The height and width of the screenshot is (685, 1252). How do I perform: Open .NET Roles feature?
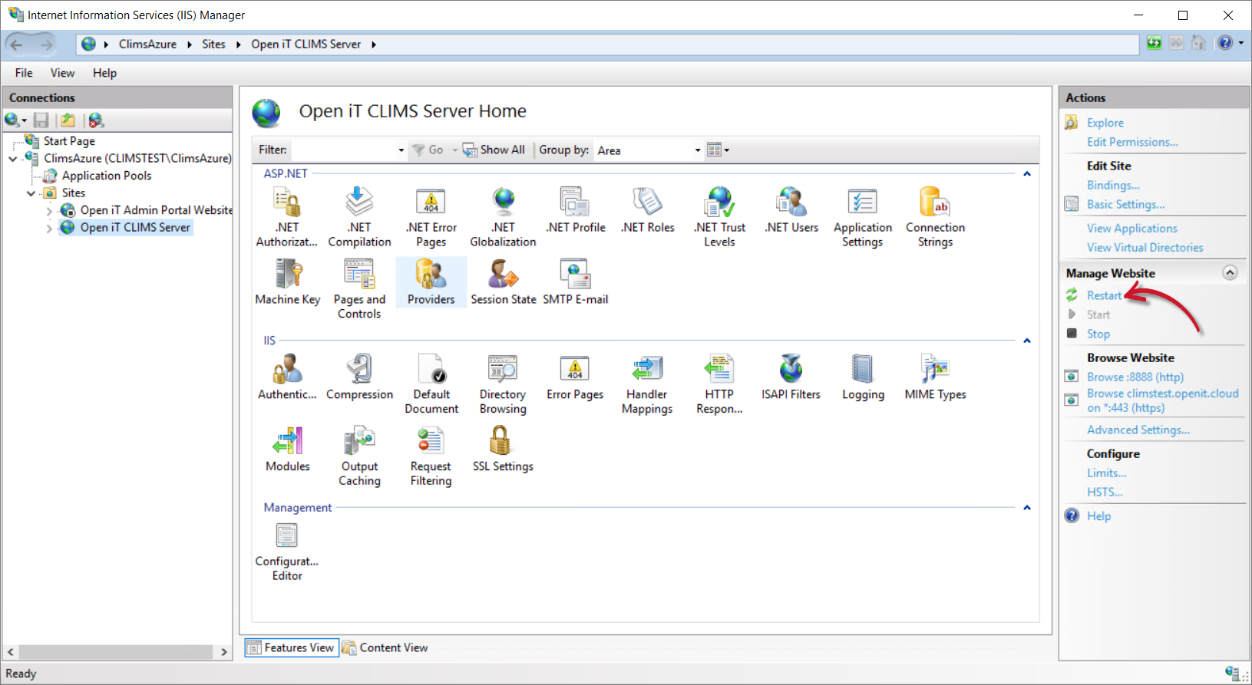648,210
